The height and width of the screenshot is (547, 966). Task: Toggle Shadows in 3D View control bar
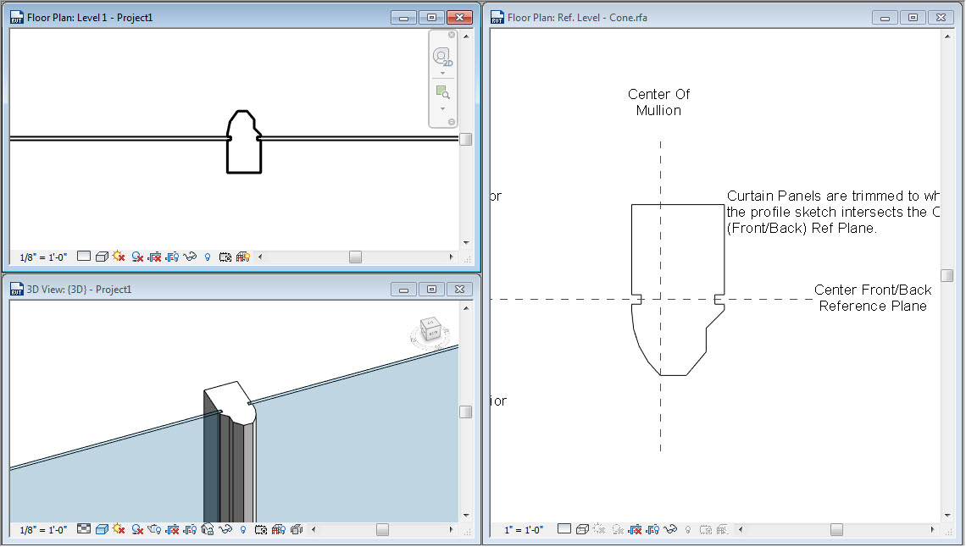pos(136,529)
